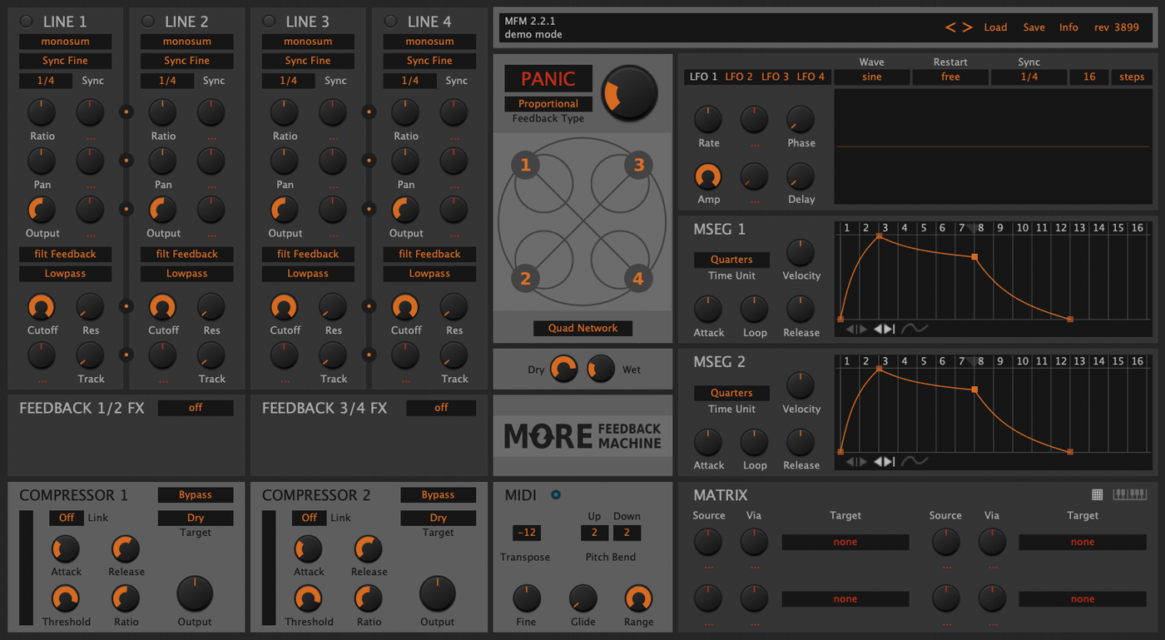Image resolution: width=1165 pixels, height=640 pixels.
Task: Hit the PANIC button
Action: (x=548, y=79)
